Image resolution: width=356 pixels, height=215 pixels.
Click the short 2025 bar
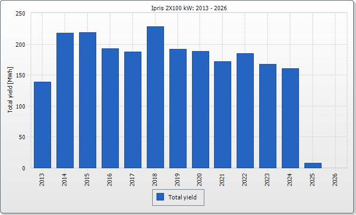coord(313,166)
